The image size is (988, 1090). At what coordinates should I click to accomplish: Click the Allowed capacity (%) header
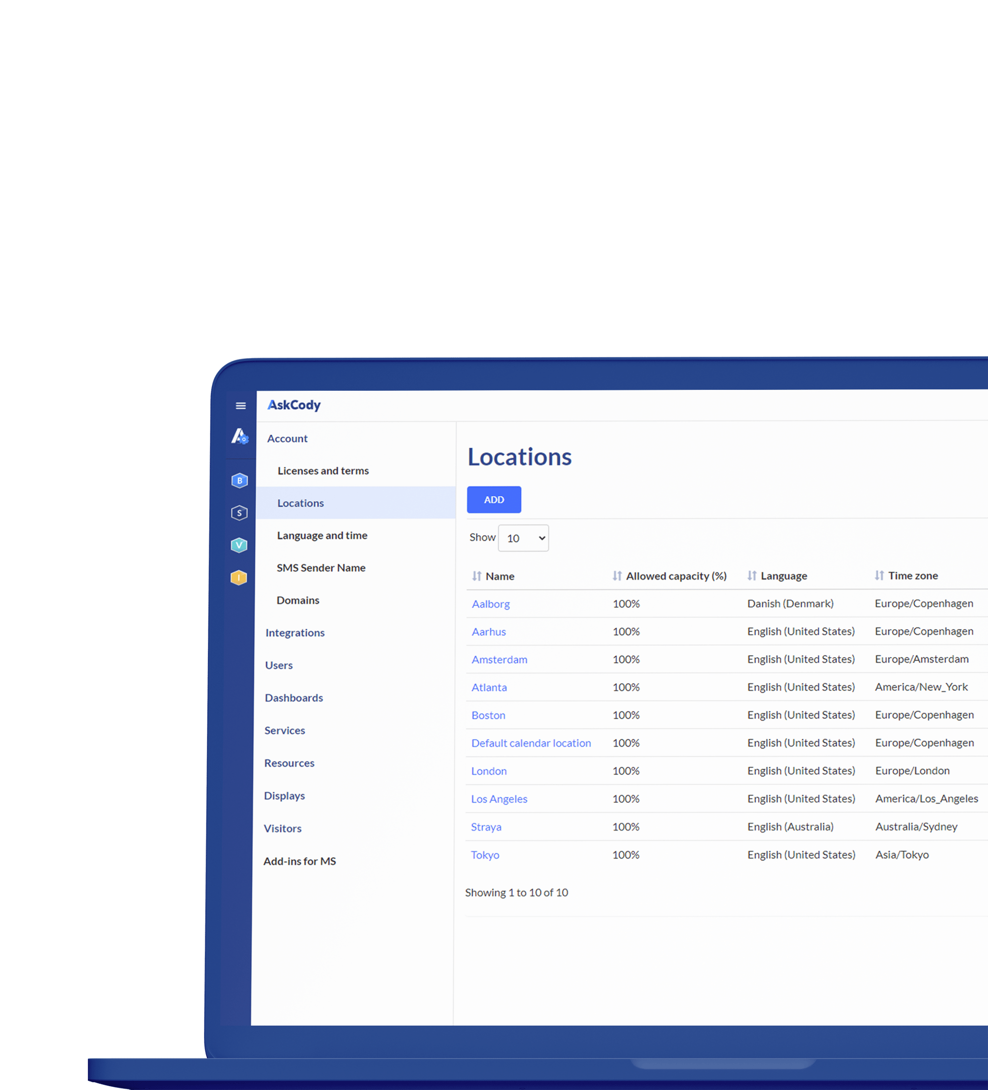676,576
